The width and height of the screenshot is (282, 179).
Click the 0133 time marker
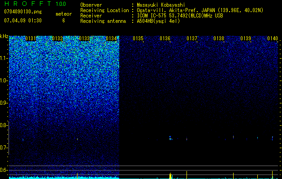coord(84,38)
